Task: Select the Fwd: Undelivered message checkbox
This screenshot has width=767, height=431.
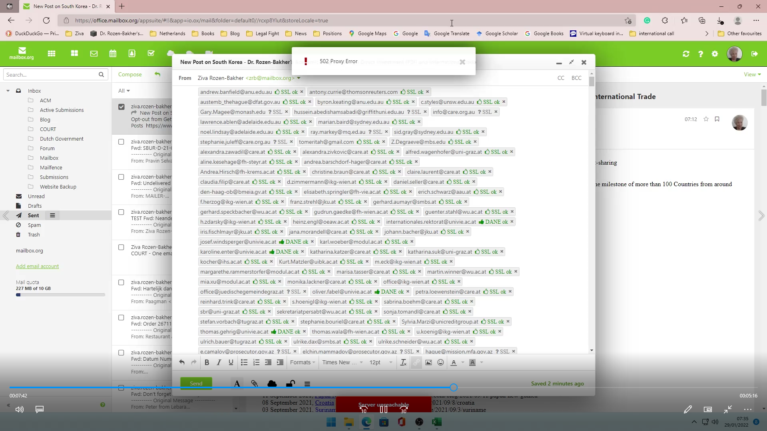Action: pyautogui.click(x=121, y=177)
